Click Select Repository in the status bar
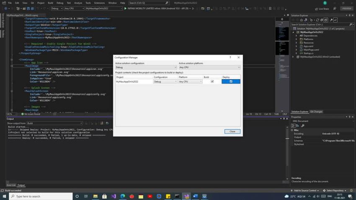Viewport: 356px width, 200px height. pos(335,191)
